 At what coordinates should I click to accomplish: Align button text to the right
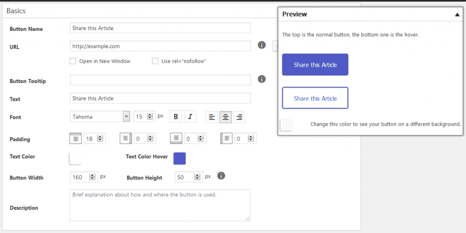[x=239, y=117]
